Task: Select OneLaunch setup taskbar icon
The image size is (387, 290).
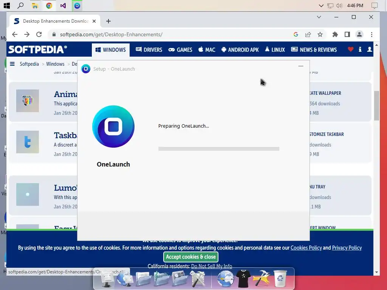Action: click(x=77, y=5)
